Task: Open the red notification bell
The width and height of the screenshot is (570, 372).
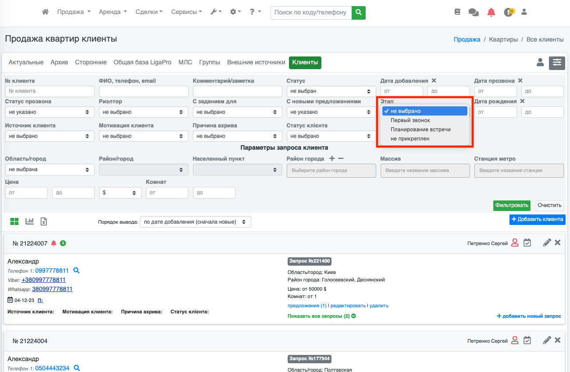Action: point(491,13)
